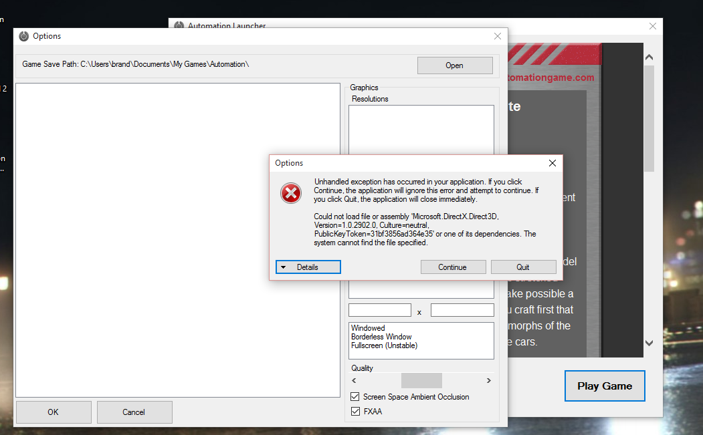Click the launcher scrollbar up arrow
The width and height of the screenshot is (703, 435).
pos(649,57)
